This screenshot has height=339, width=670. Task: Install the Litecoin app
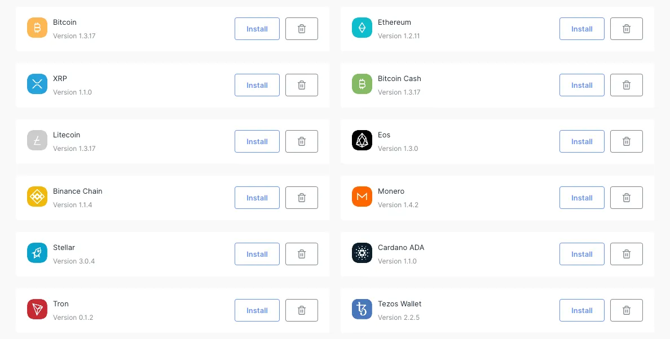coord(257,141)
